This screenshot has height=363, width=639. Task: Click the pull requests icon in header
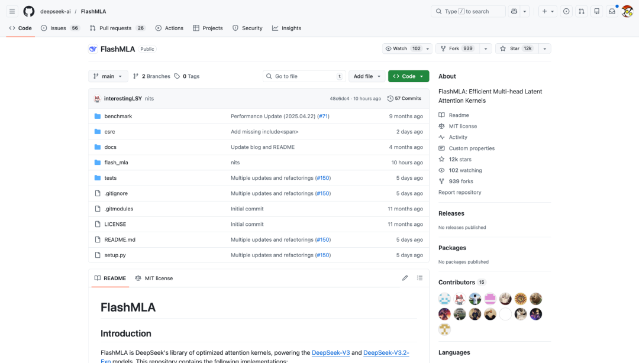tap(582, 11)
